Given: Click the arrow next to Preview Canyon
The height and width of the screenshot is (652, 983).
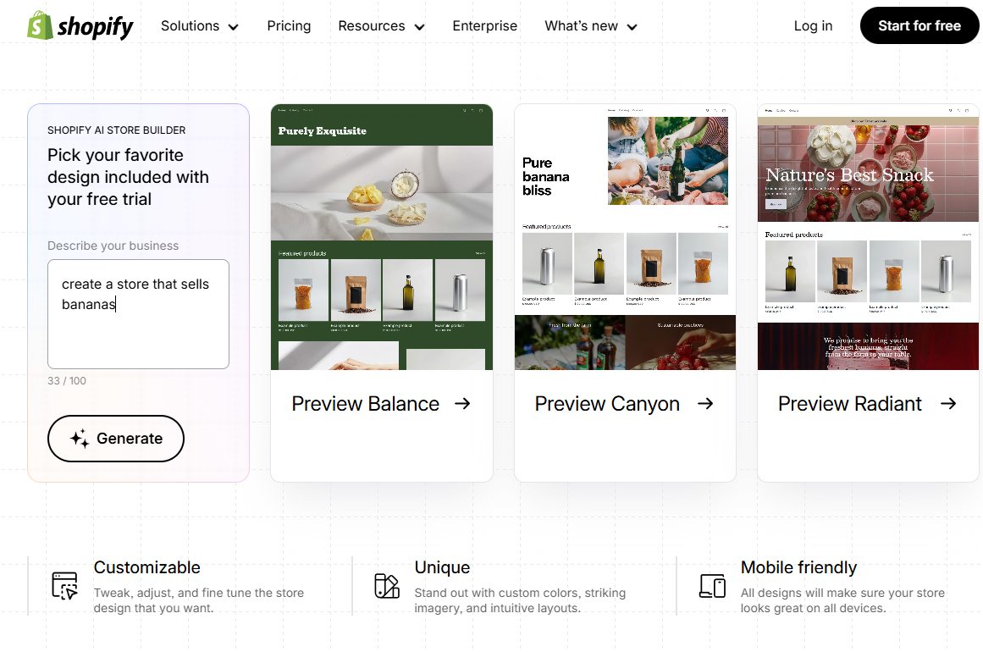Looking at the screenshot, I should click(x=705, y=404).
